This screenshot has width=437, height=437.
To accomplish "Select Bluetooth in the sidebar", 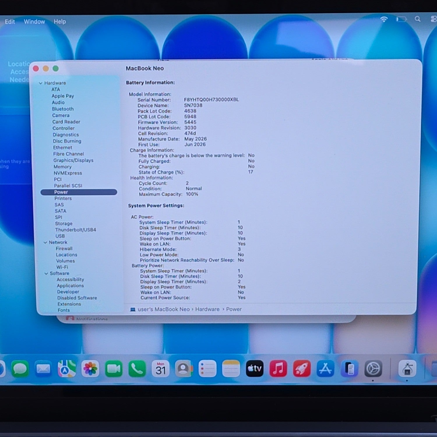I will [63, 109].
